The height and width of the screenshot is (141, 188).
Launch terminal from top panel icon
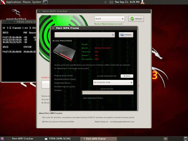tap(45, 2)
